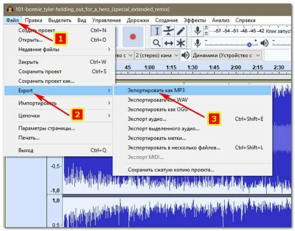Expand the Цепочки submenu arrow
Screen dimensions: 295x231
[x=109, y=115]
